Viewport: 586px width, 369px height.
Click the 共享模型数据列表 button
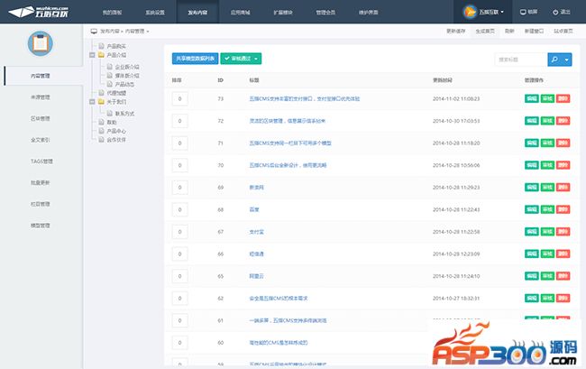(195, 59)
